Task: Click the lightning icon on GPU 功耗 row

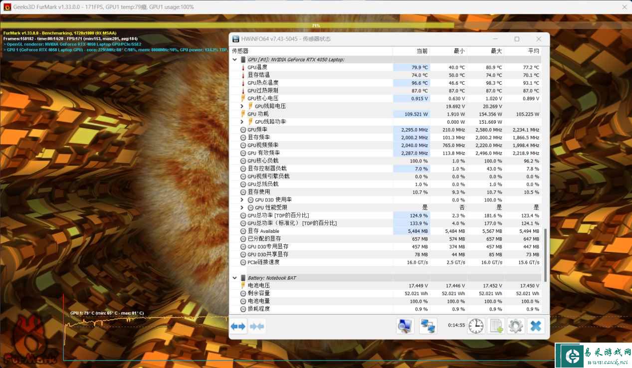Action: click(243, 114)
